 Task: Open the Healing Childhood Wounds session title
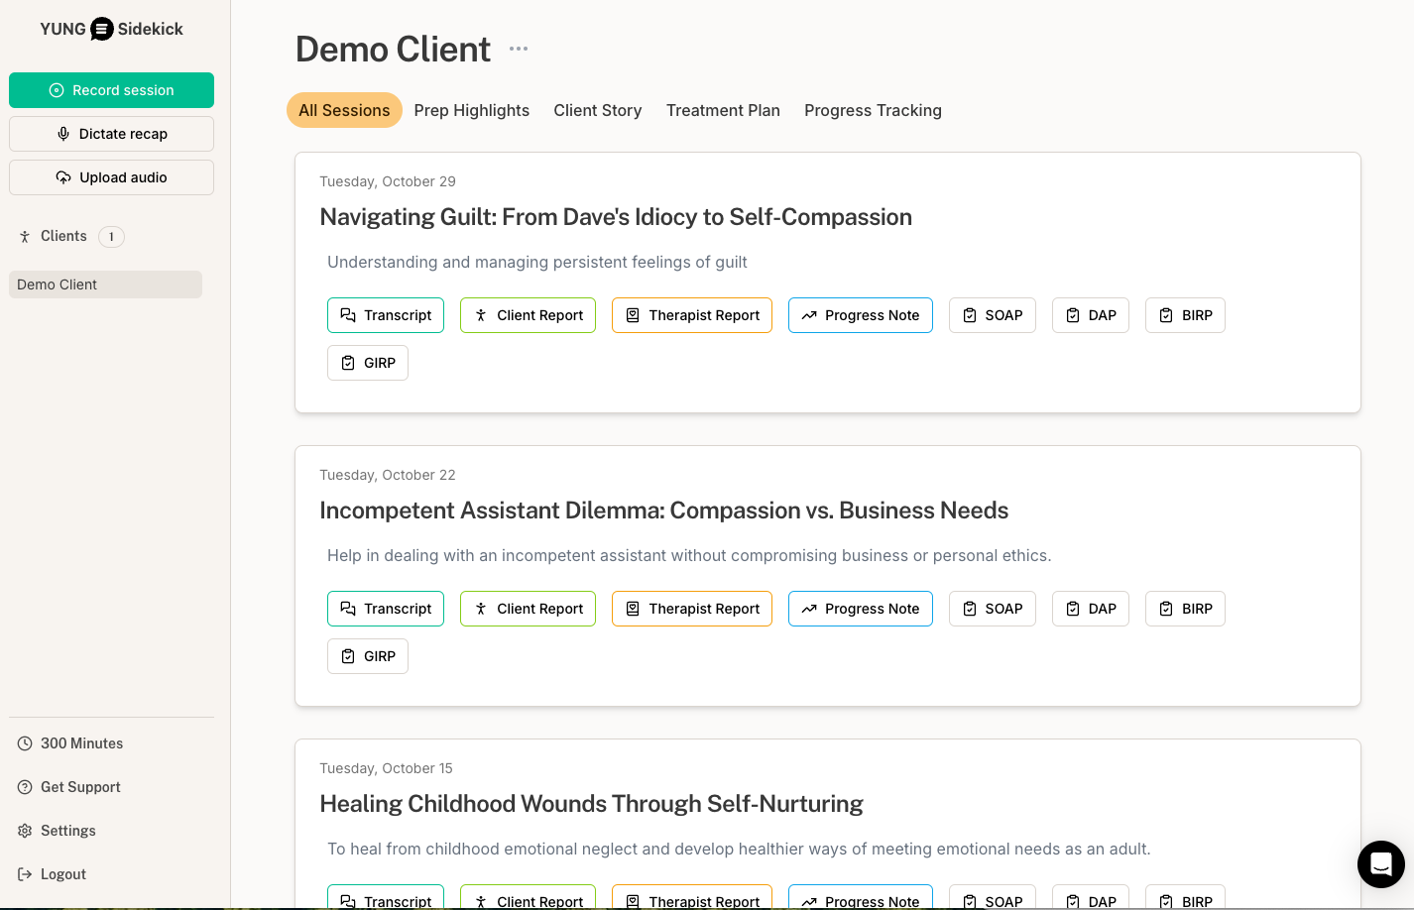pos(591,804)
